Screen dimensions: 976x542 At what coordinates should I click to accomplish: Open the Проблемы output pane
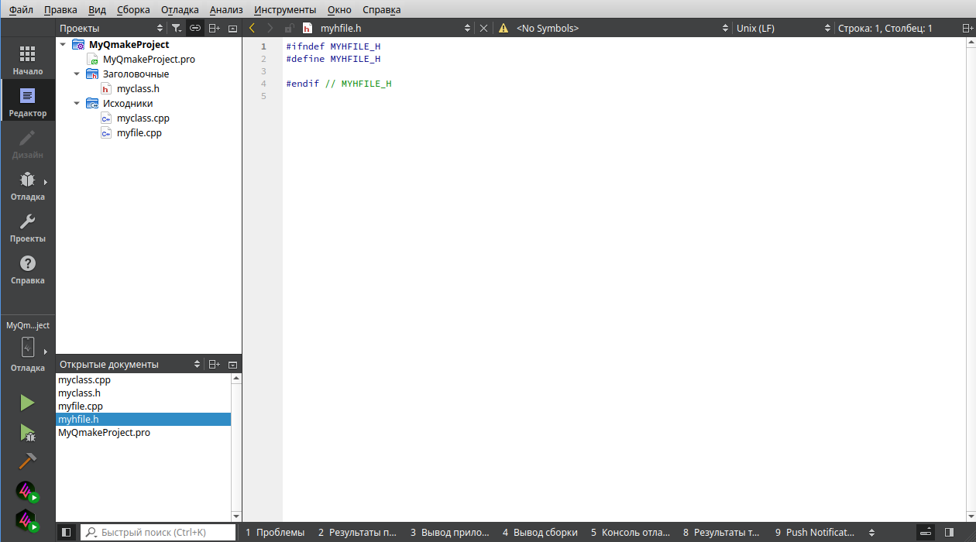pos(275,532)
